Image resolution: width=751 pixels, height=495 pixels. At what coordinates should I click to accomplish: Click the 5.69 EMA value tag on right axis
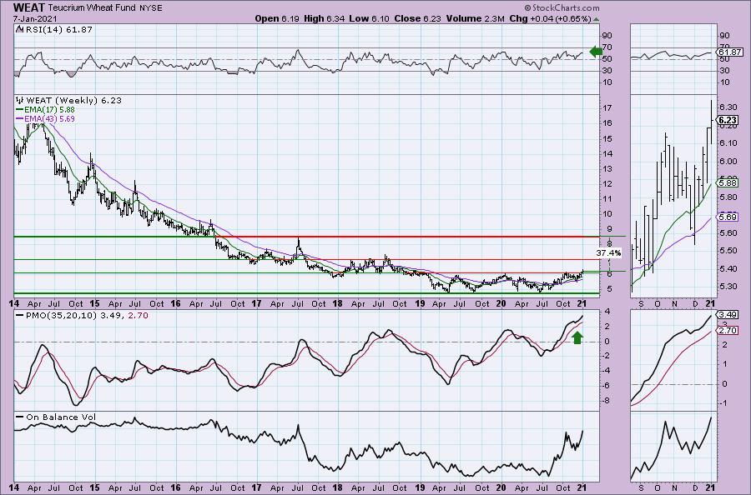[x=728, y=217]
